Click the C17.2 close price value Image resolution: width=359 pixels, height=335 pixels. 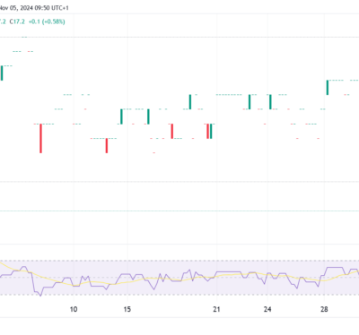(x=17, y=21)
